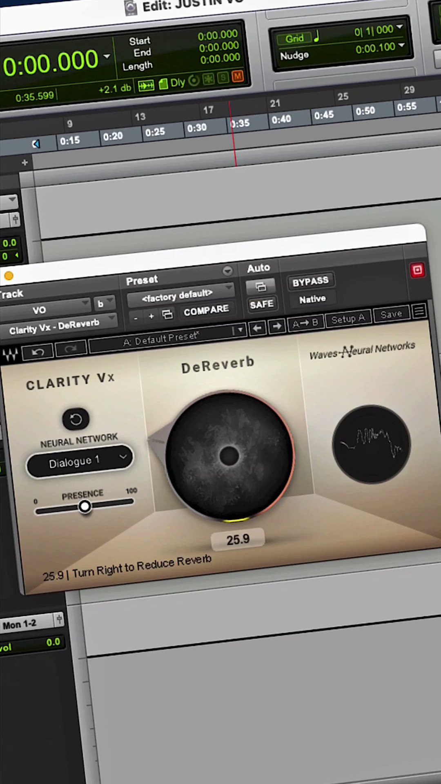Click the plus next preset button
This screenshot has height=784, width=441.
click(151, 316)
